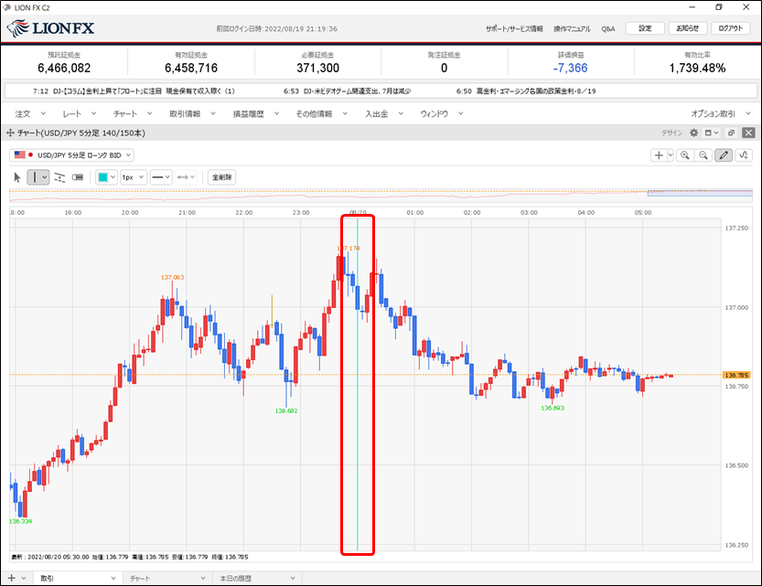
Task: Click the 137.083 high price label
Action: pos(173,277)
